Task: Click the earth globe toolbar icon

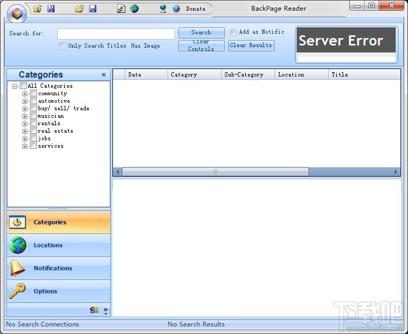Action: tap(134, 9)
